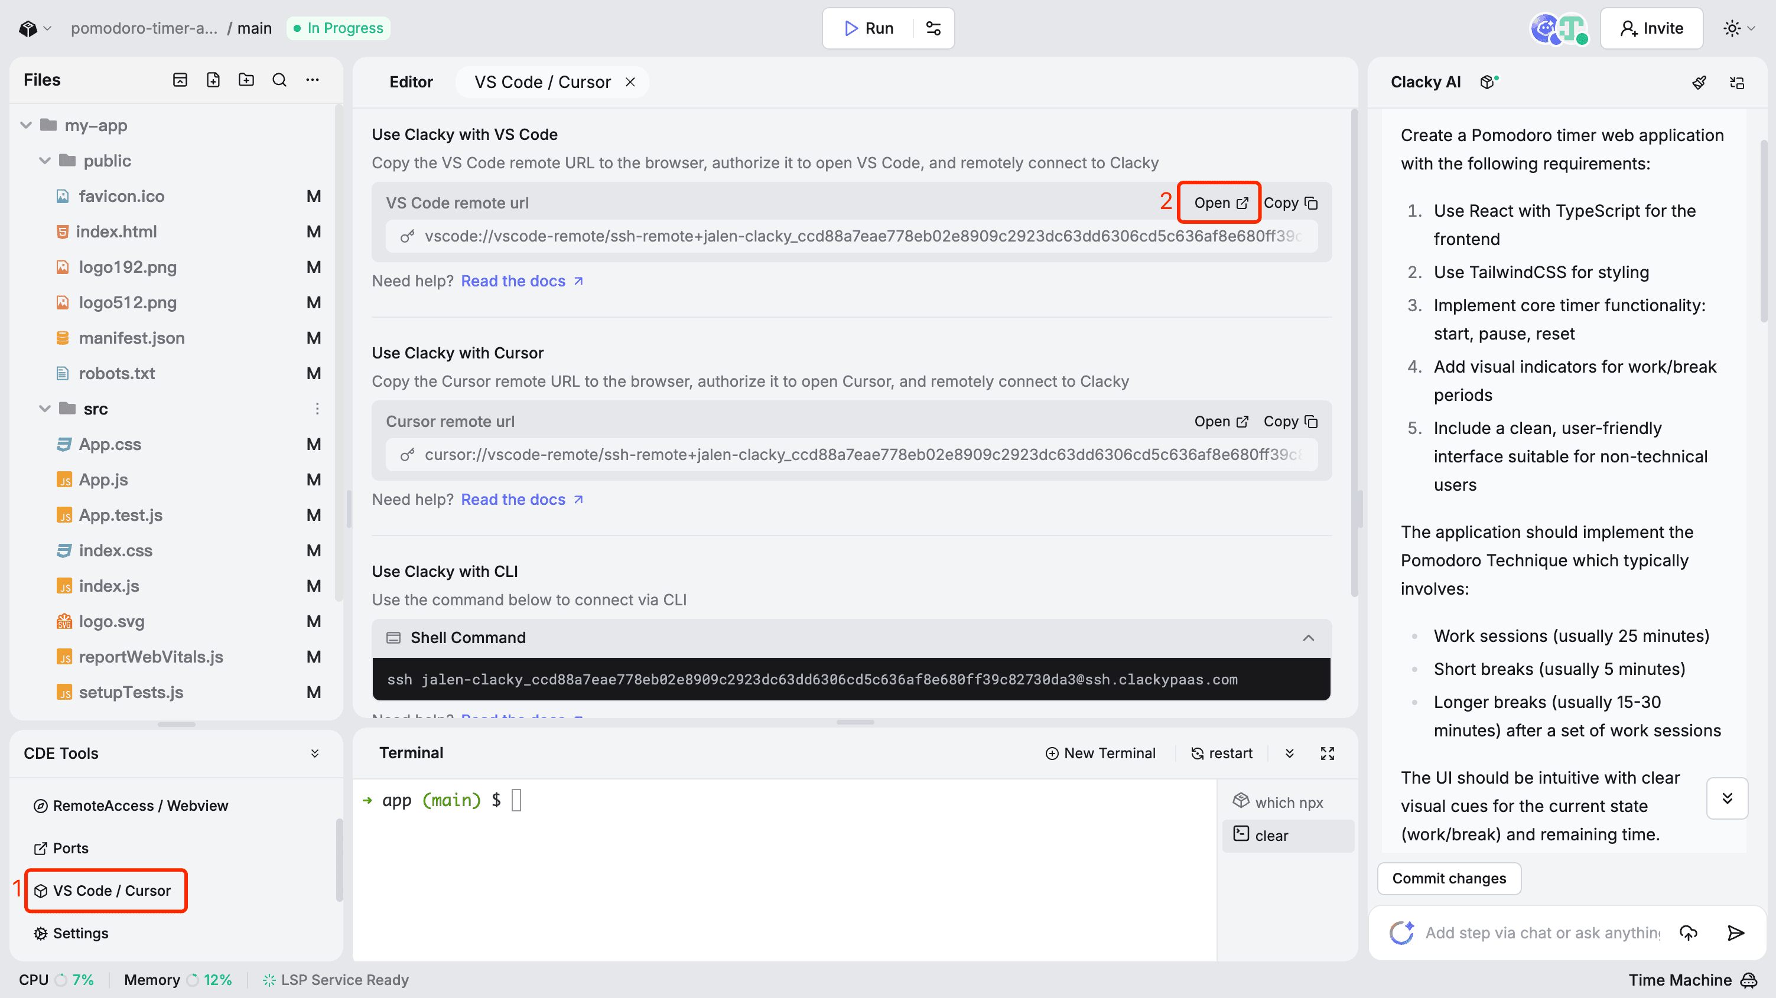Create a new file with the icon
Viewport: 1776px width, 998px height.
[213, 80]
